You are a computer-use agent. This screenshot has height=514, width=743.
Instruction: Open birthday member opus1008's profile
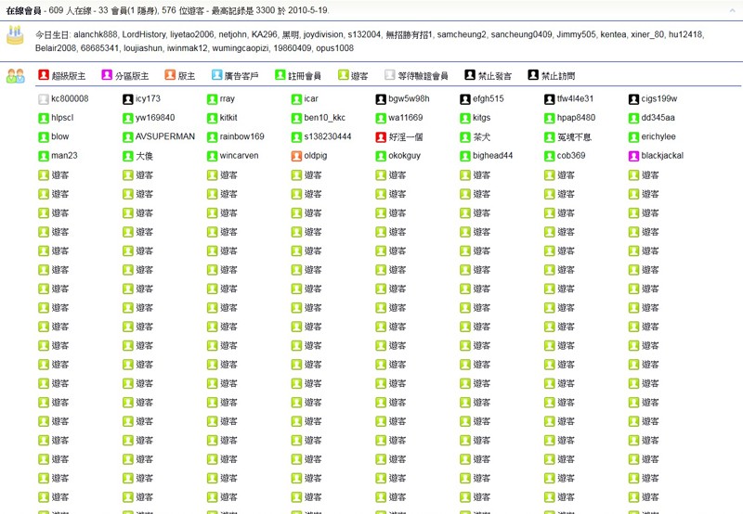[x=335, y=48]
